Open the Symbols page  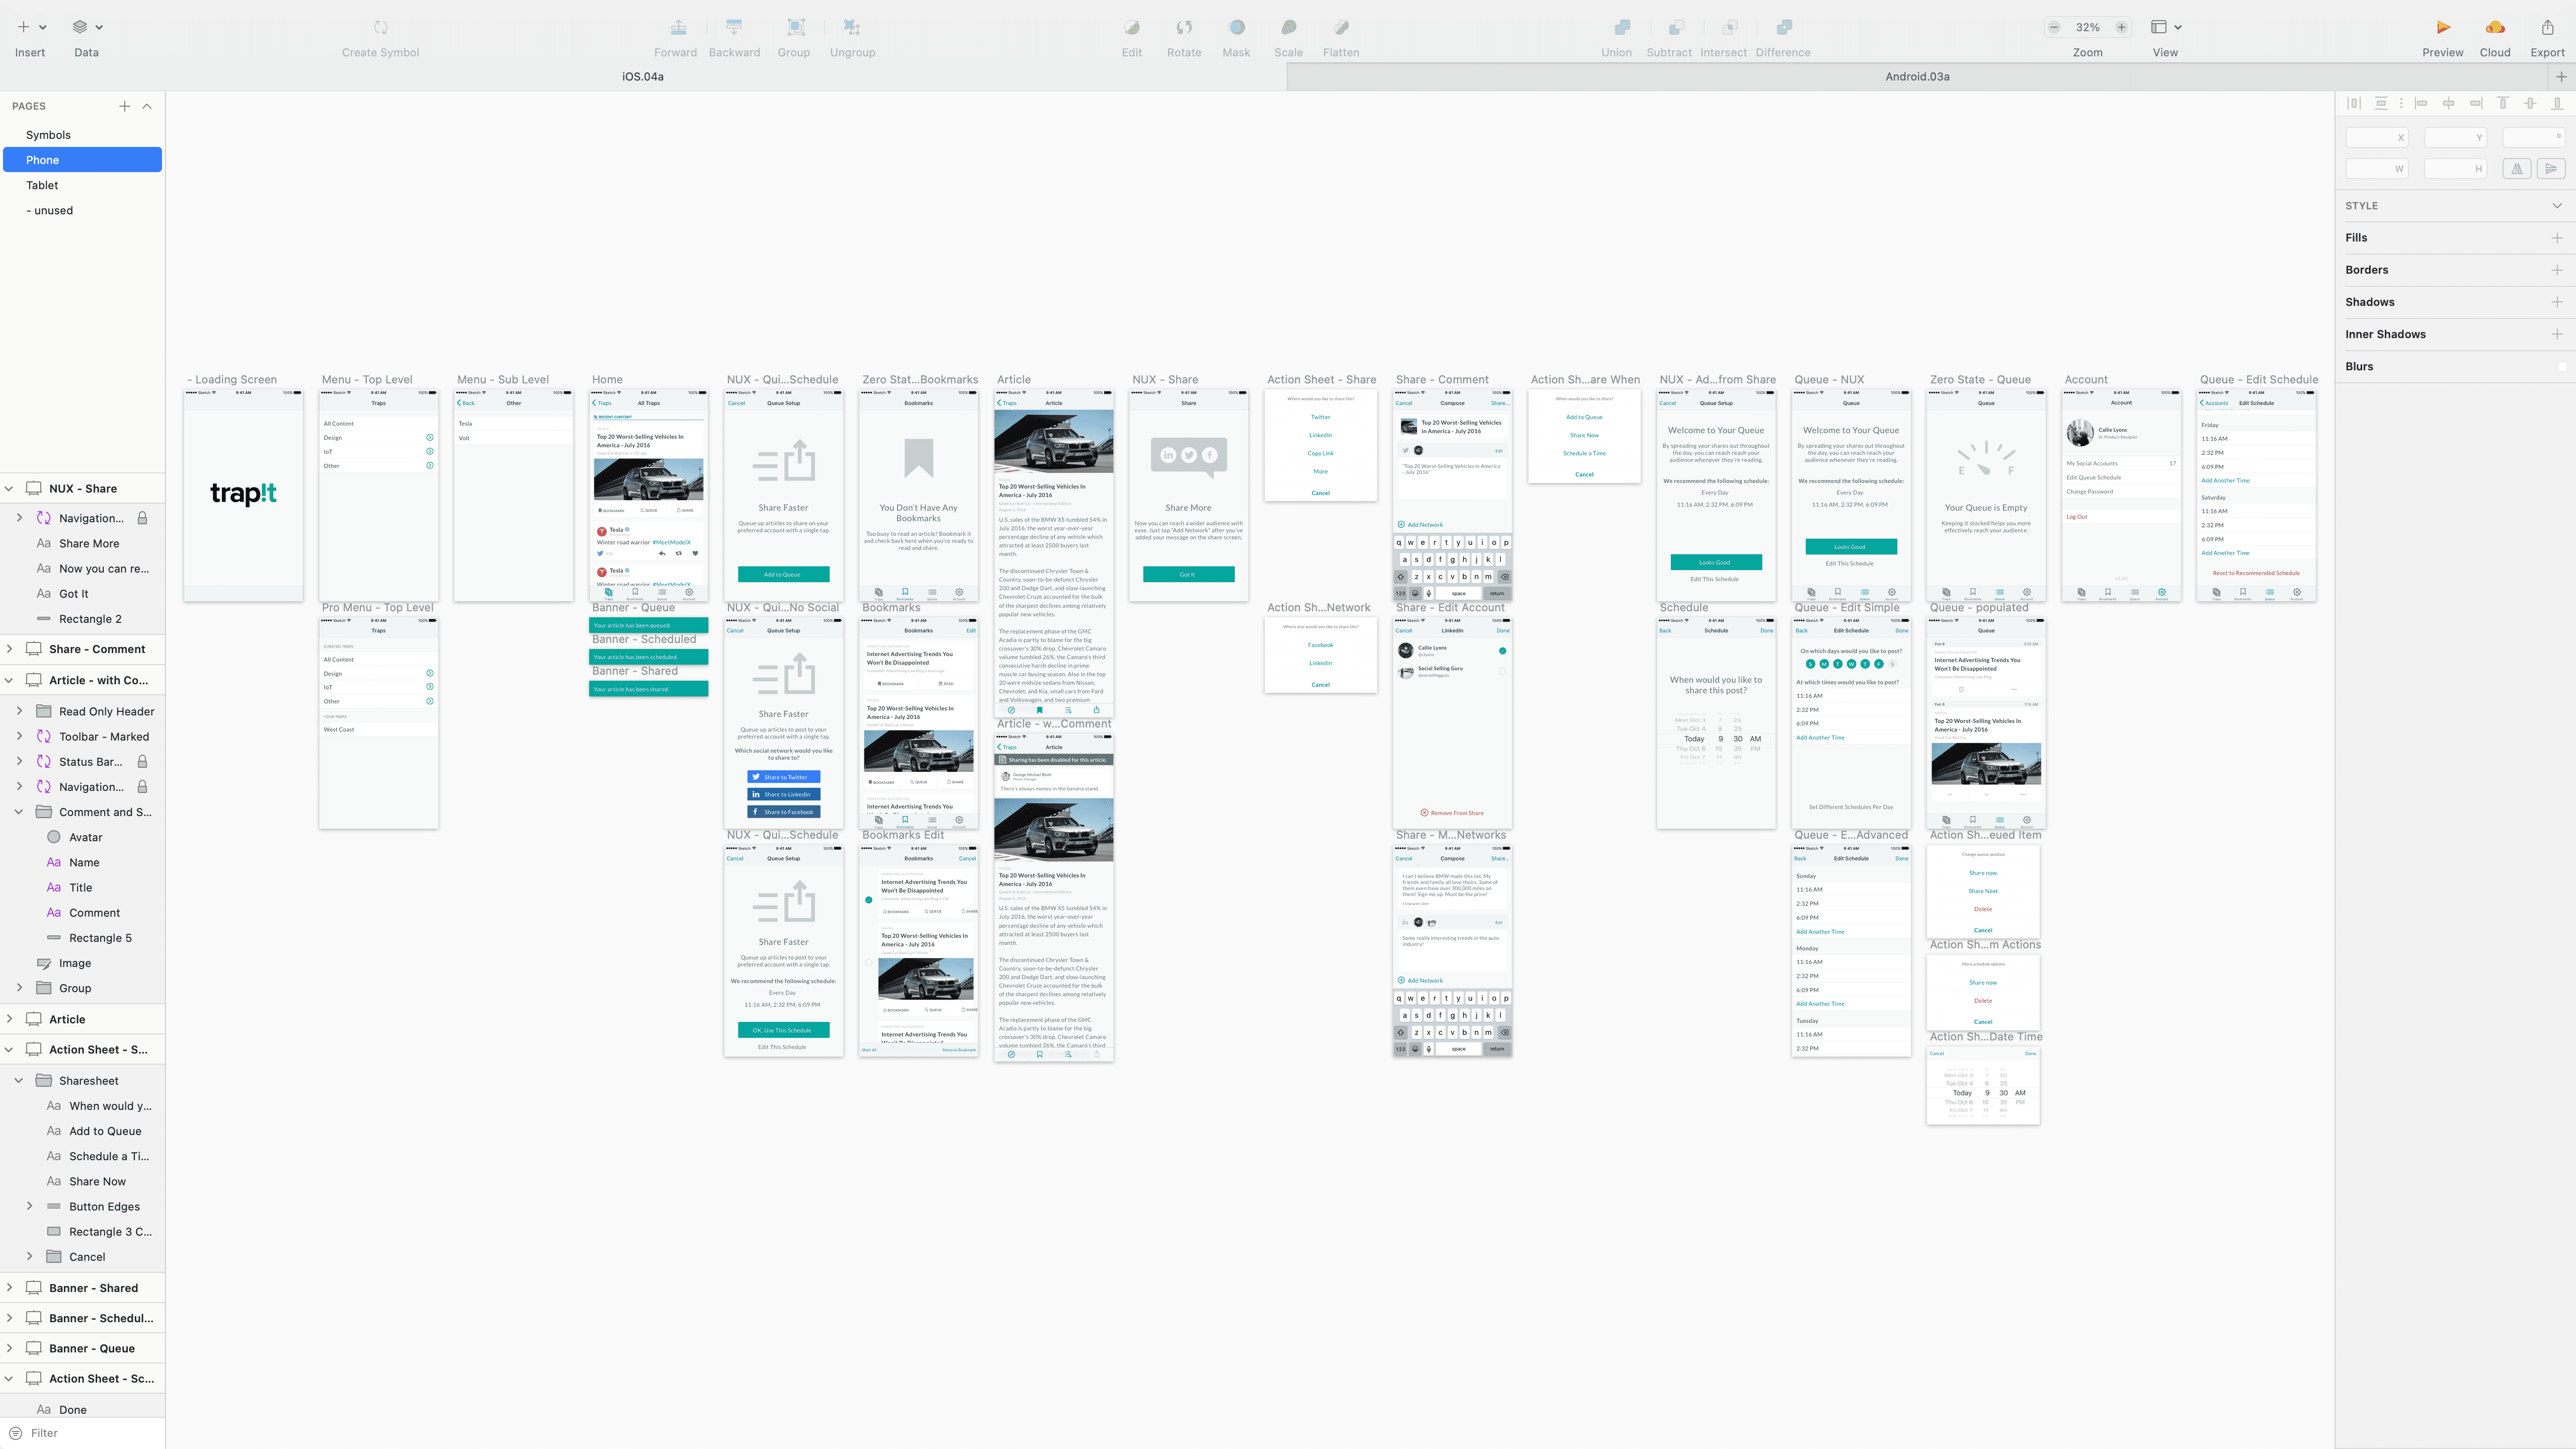pos(48,135)
